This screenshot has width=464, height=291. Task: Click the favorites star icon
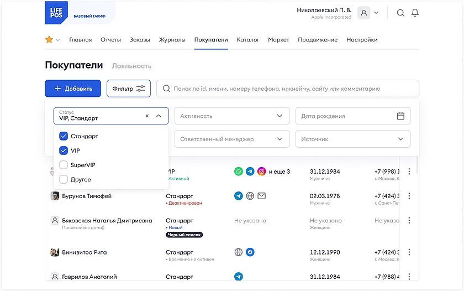click(49, 40)
